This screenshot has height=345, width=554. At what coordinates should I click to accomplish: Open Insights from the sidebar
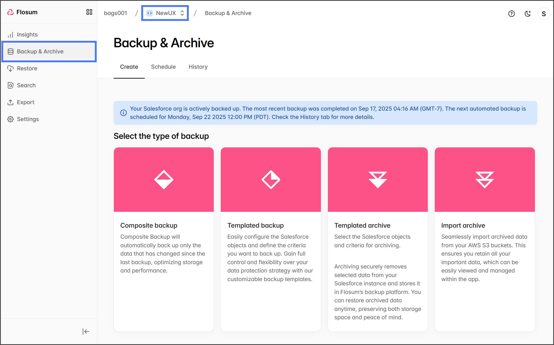[27, 35]
